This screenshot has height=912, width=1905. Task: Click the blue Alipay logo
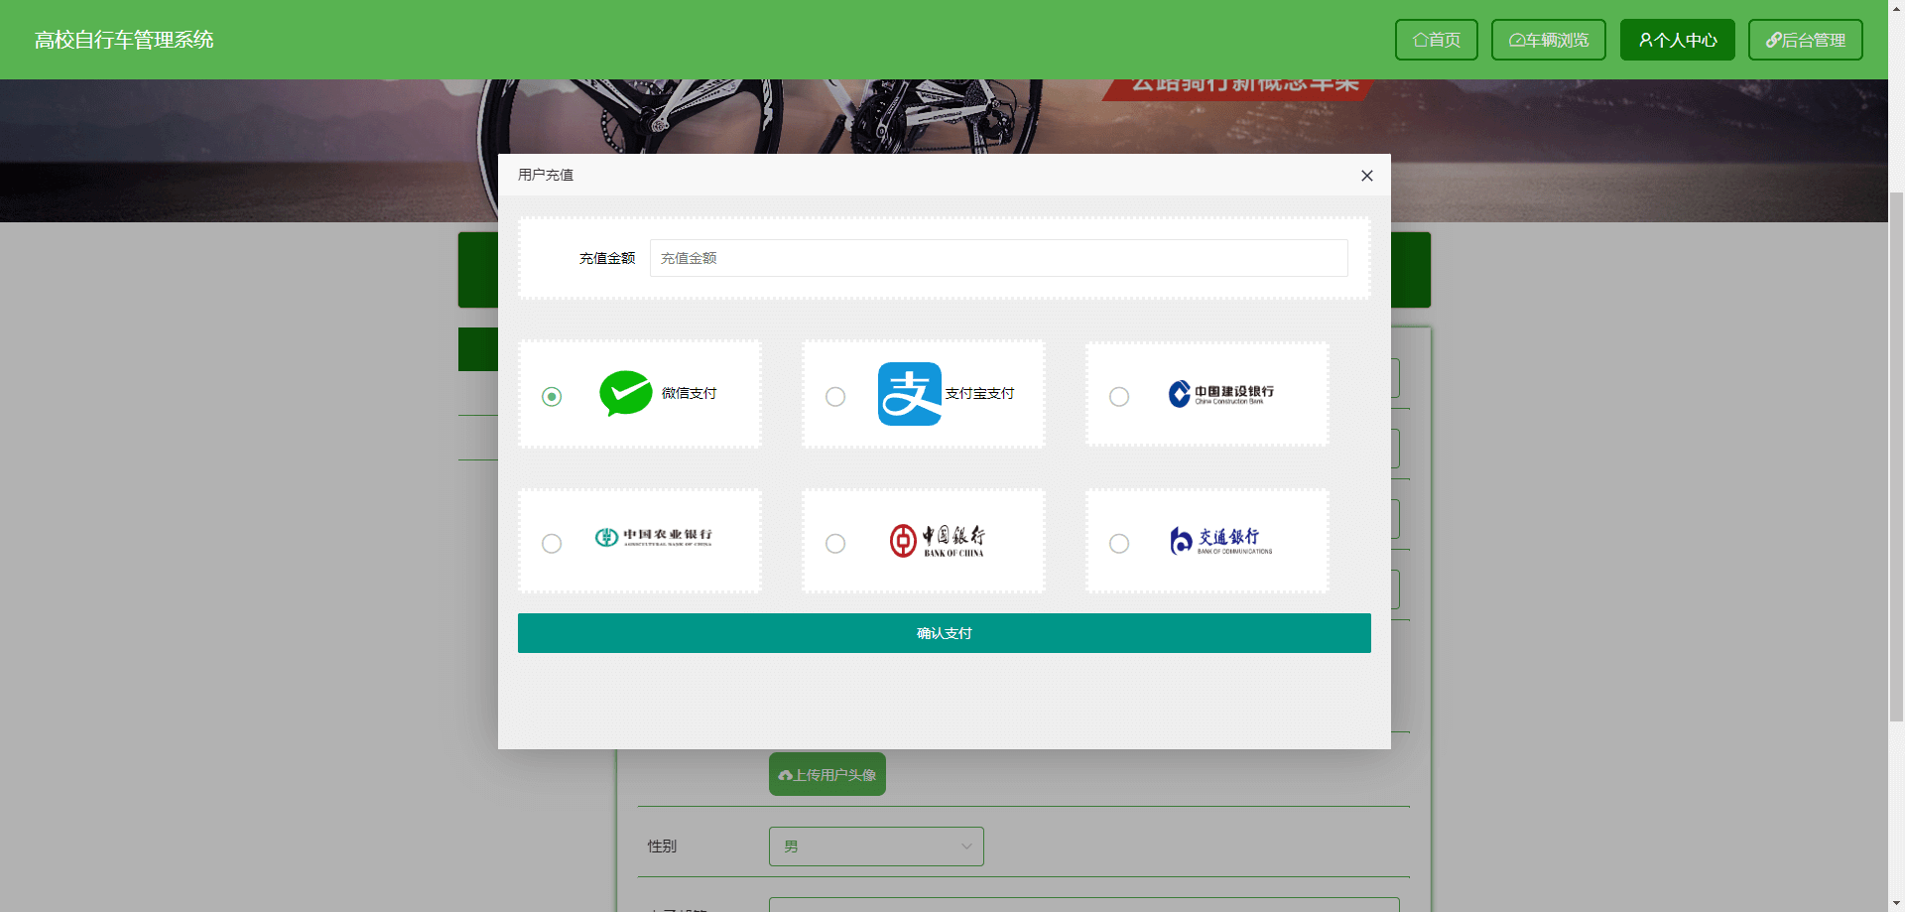[x=910, y=394]
